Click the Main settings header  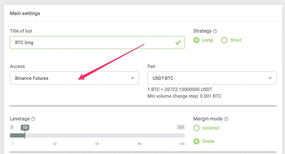coord(25,13)
